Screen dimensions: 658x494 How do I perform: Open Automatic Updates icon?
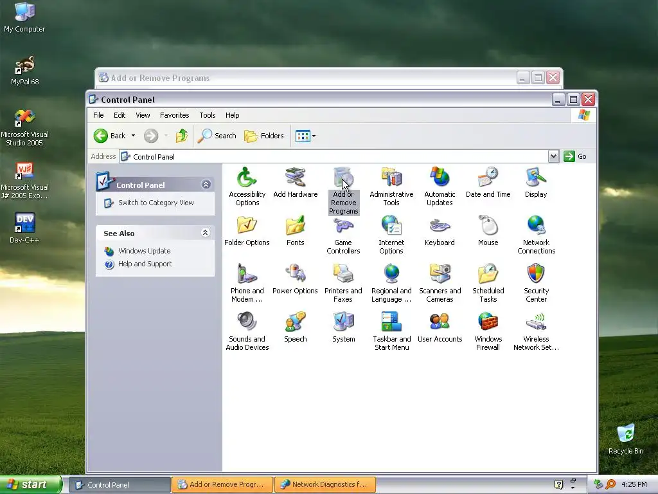pyautogui.click(x=440, y=186)
